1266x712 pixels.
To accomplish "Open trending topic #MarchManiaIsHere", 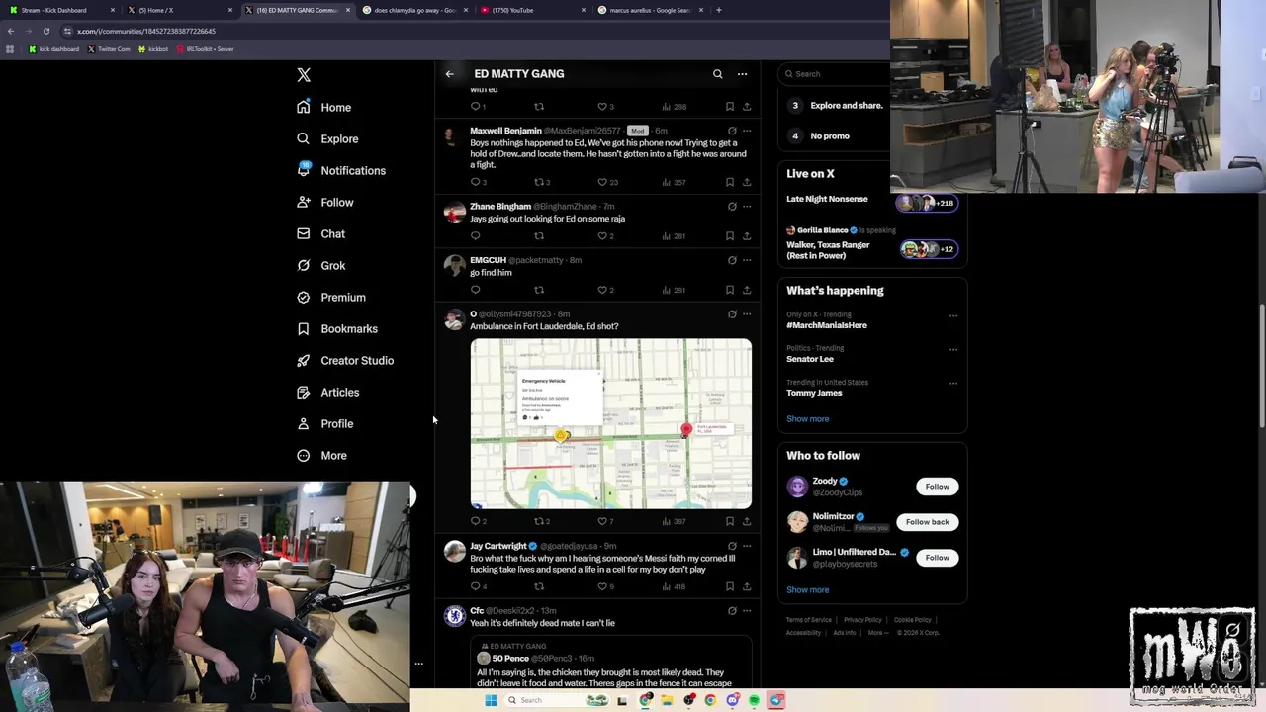I will pyautogui.click(x=827, y=325).
